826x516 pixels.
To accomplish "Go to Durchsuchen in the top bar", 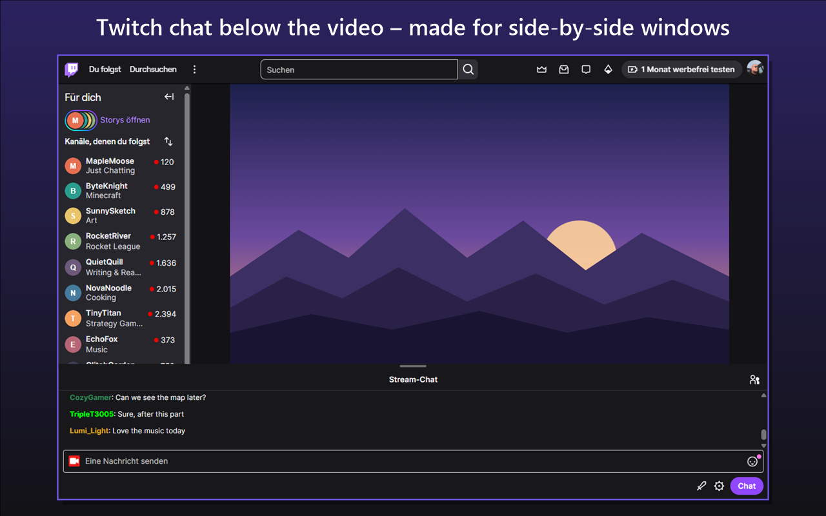I will pos(153,70).
